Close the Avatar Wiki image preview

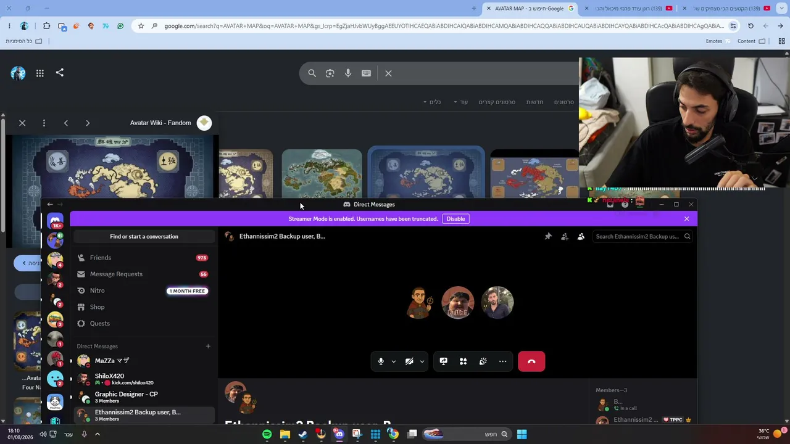pos(22,123)
